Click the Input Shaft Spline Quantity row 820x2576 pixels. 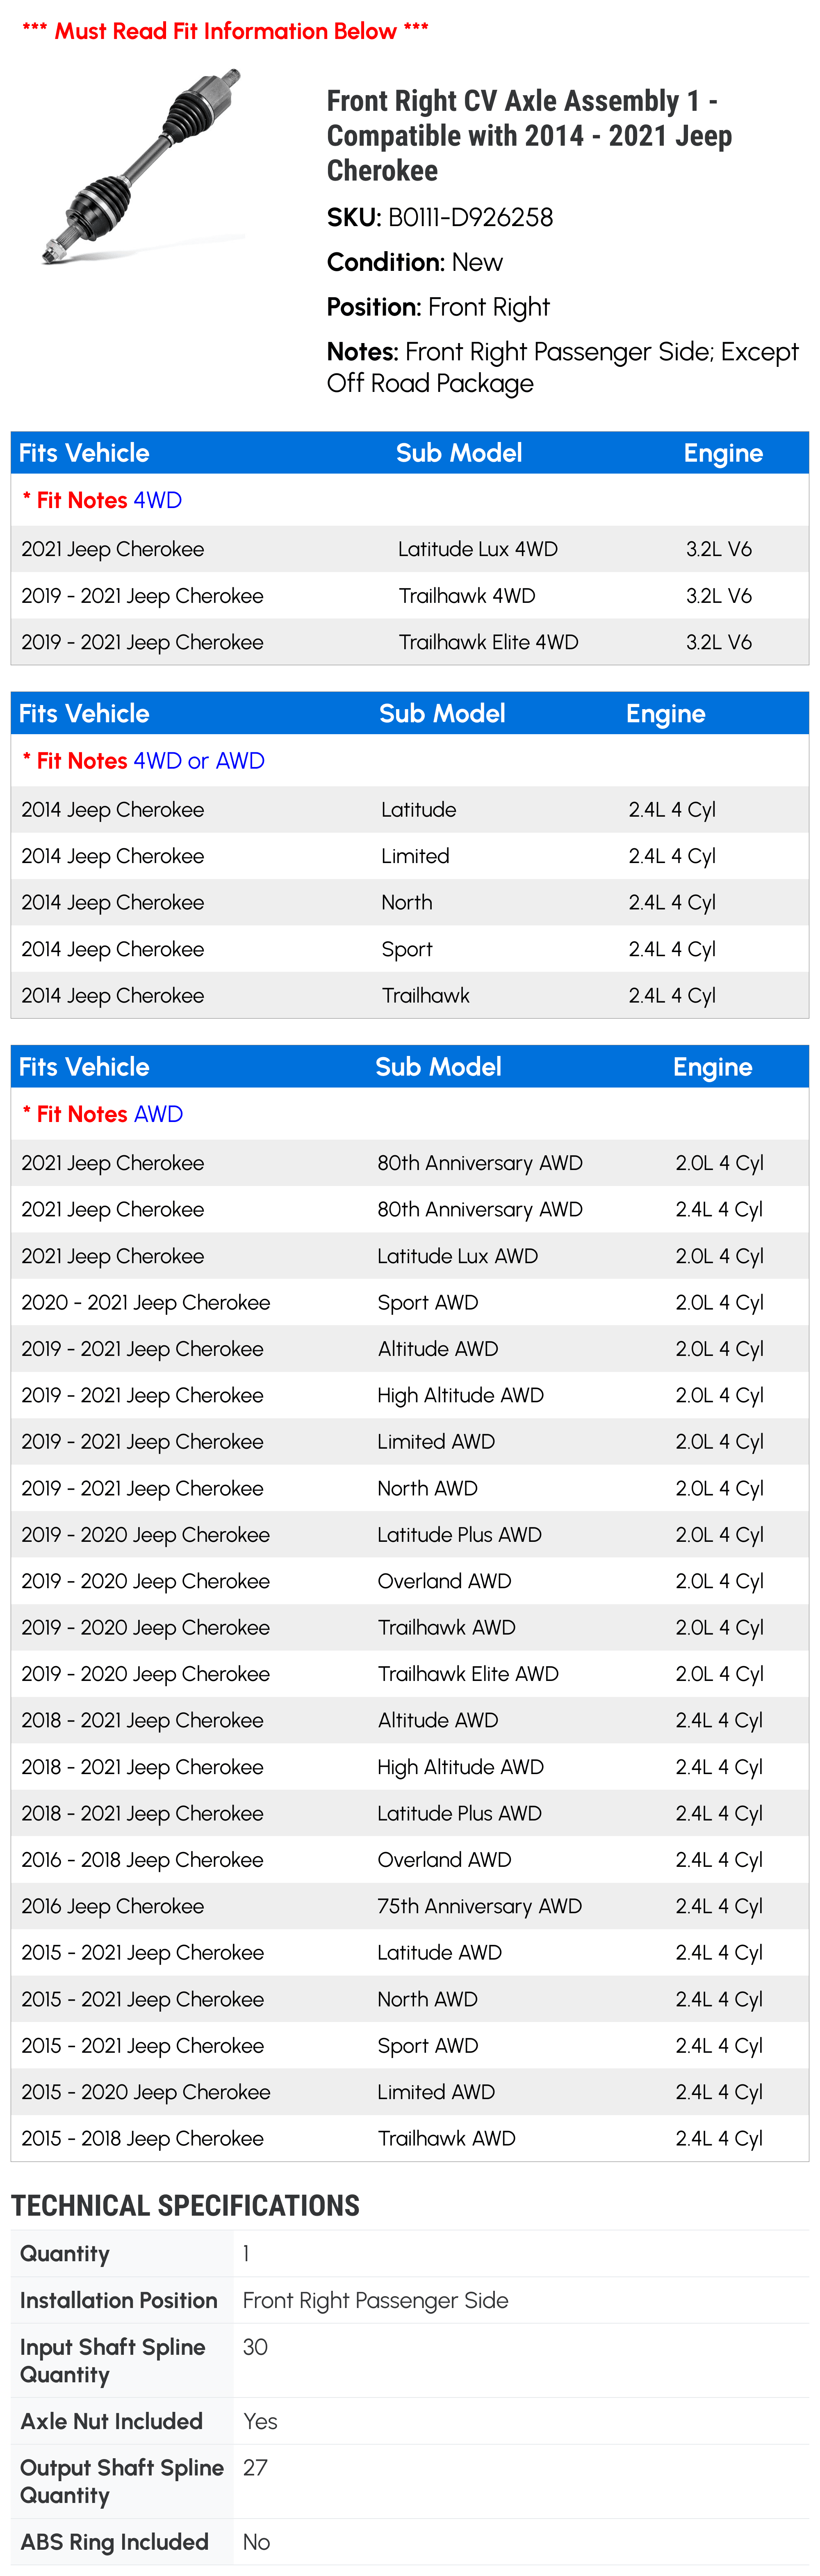click(x=410, y=2360)
